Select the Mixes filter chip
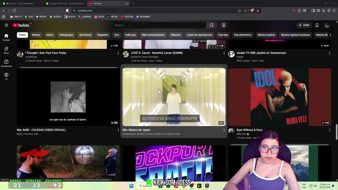 (x=50, y=35)
